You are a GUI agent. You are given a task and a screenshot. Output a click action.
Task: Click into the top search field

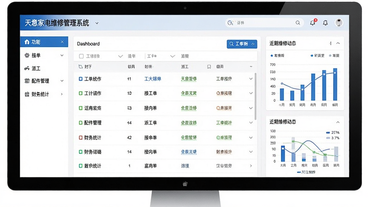pos(264,23)
